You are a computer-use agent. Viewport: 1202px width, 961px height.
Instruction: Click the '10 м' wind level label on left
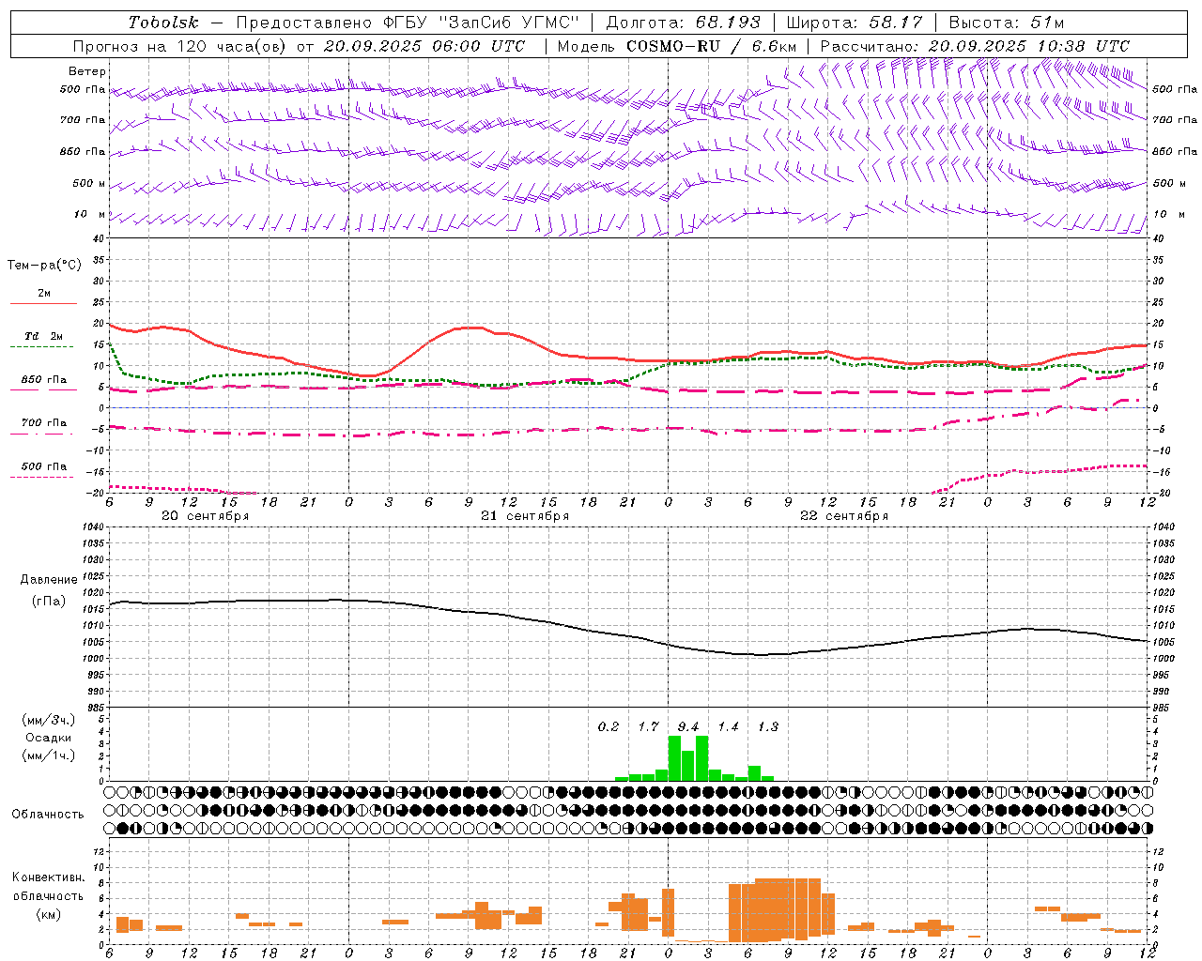pos(89,214)
